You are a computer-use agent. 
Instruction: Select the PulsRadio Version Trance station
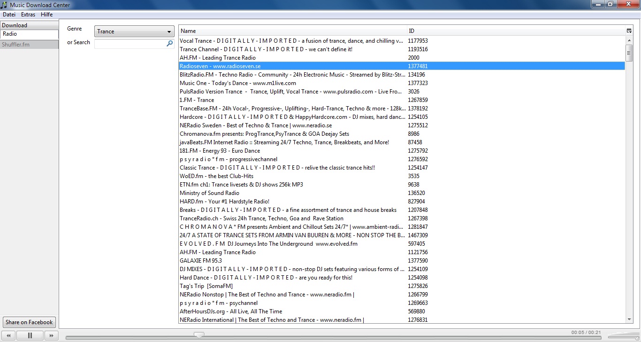point(402,92)
